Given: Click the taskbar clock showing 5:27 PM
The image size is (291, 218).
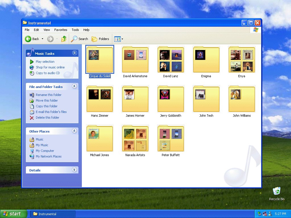Looking at the screenshot, I should click(280, 214).
